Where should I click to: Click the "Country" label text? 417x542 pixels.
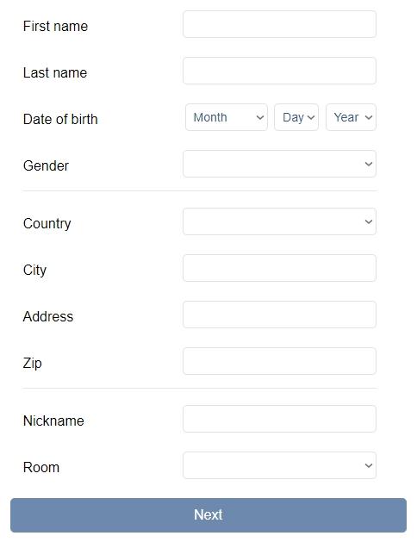[47, 224]
